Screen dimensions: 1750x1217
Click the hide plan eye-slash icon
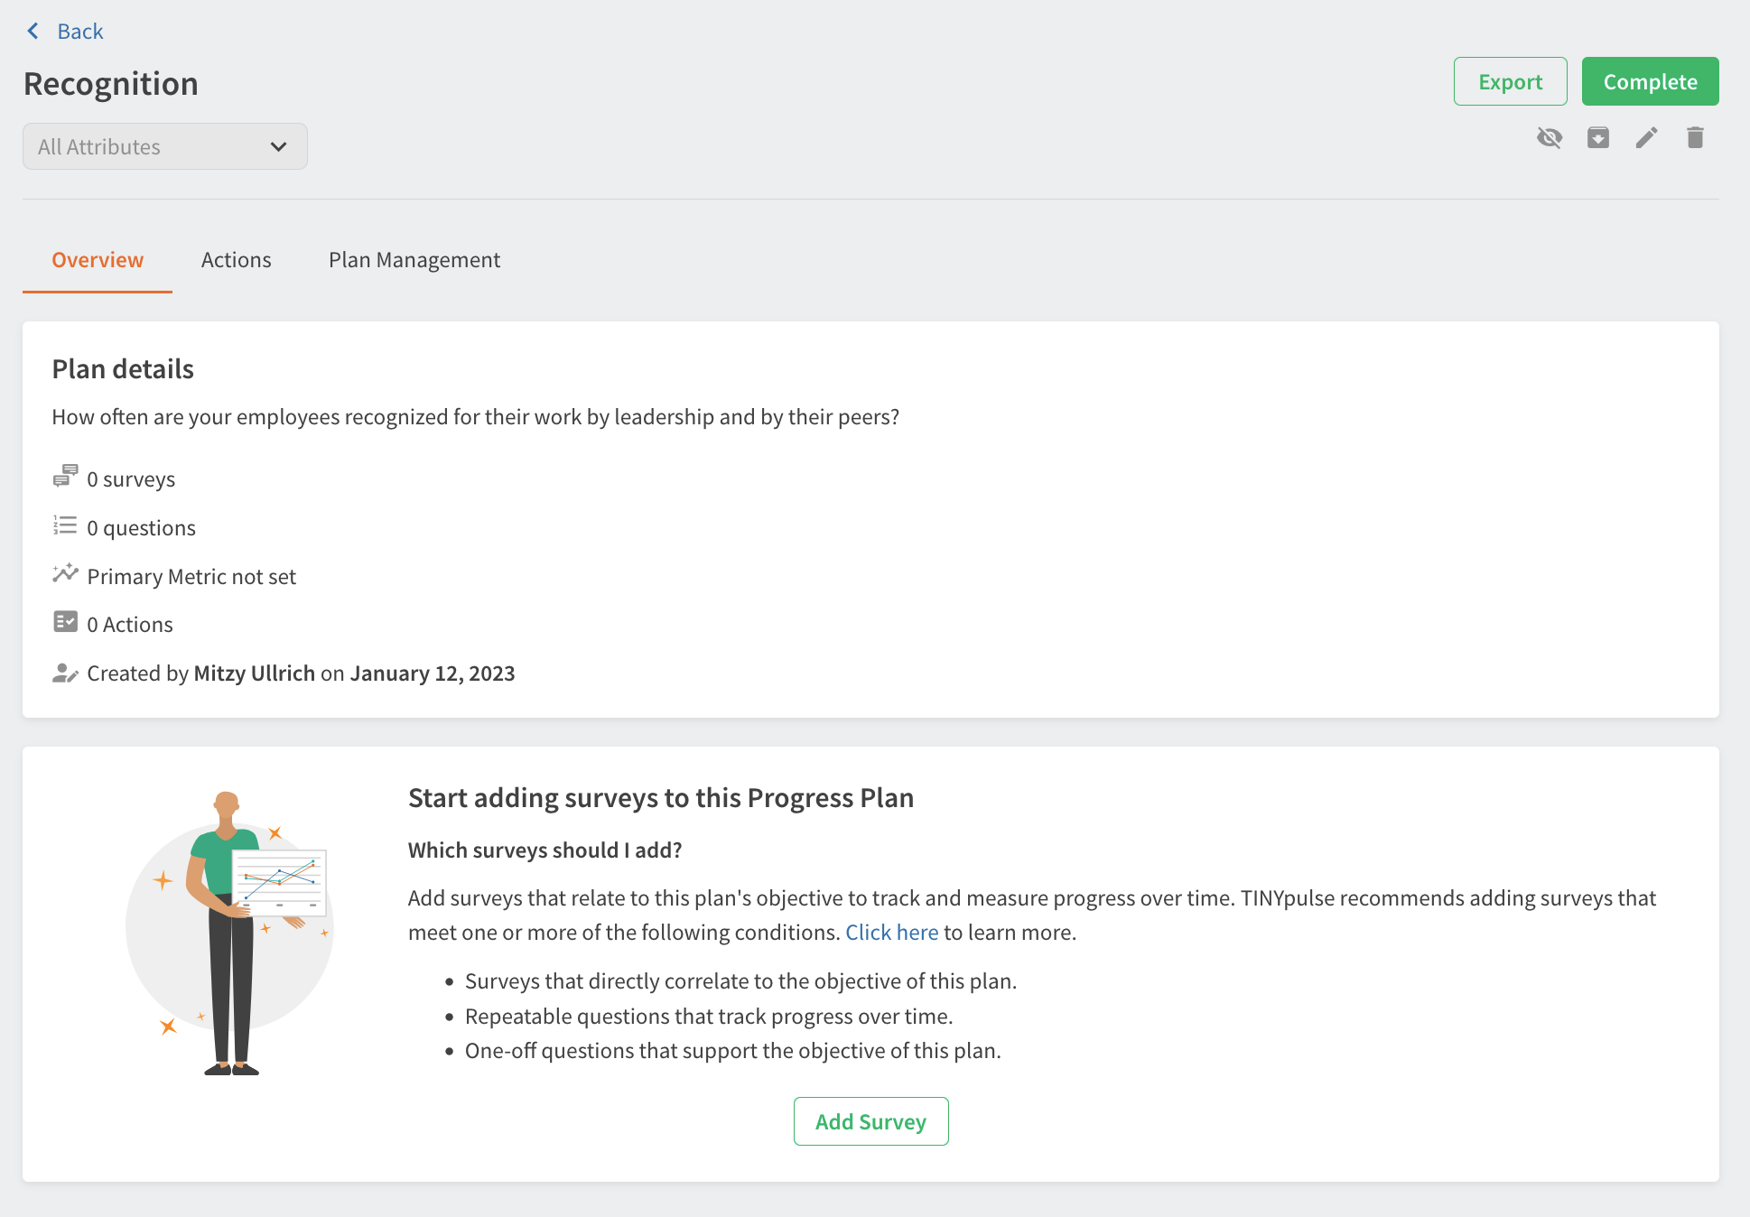[x=1550, y=138]
